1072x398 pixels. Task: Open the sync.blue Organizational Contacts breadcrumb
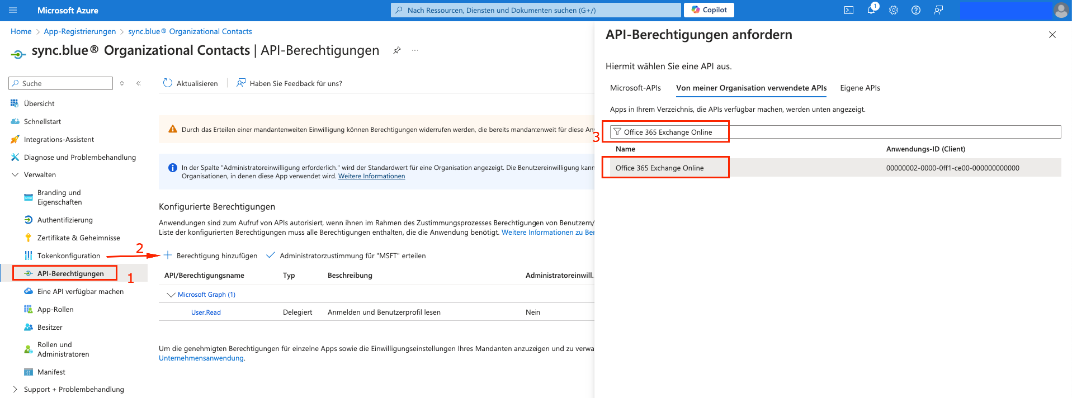coord(190,31)
